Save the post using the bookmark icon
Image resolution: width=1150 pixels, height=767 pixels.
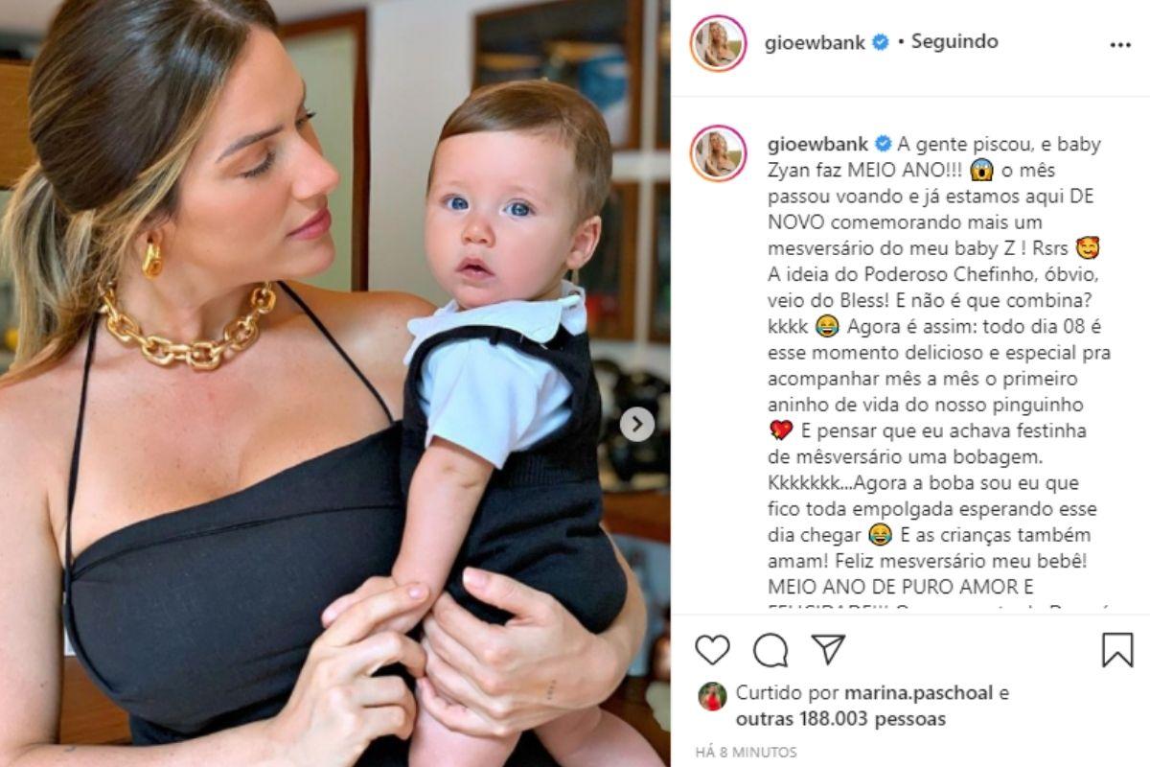click(1117, 650)
